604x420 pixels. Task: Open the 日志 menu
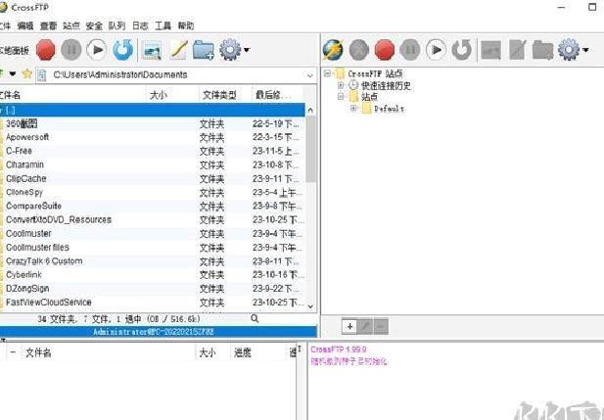click(140, 25)
